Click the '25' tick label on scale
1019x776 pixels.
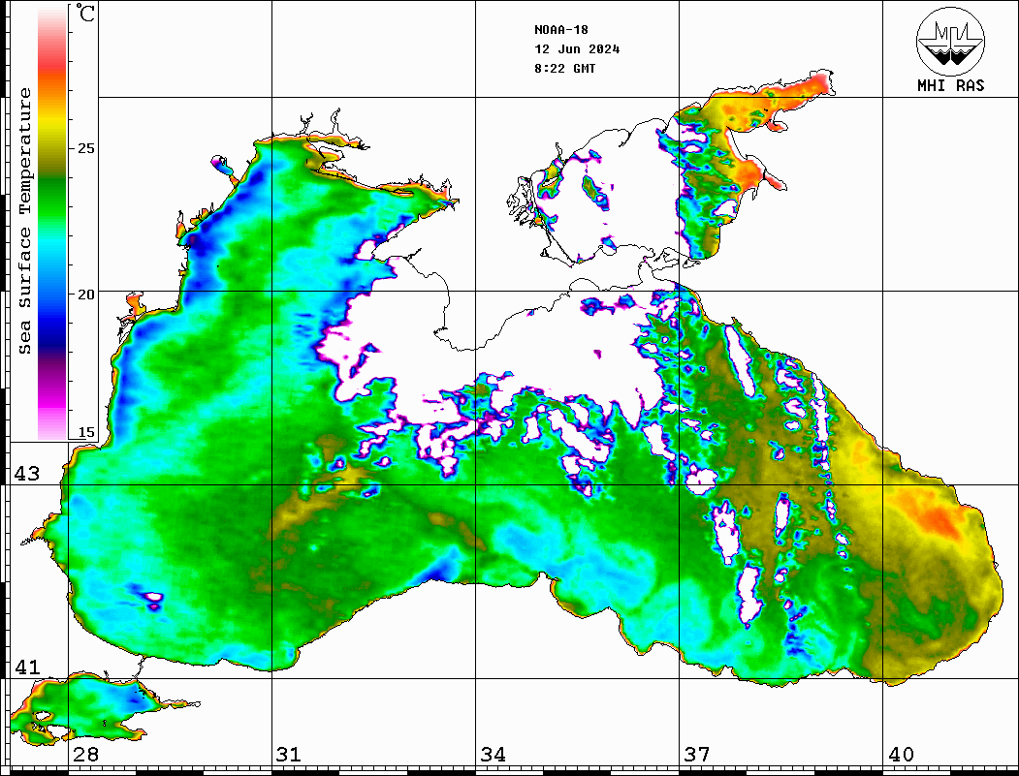click(x=85, y=148)
